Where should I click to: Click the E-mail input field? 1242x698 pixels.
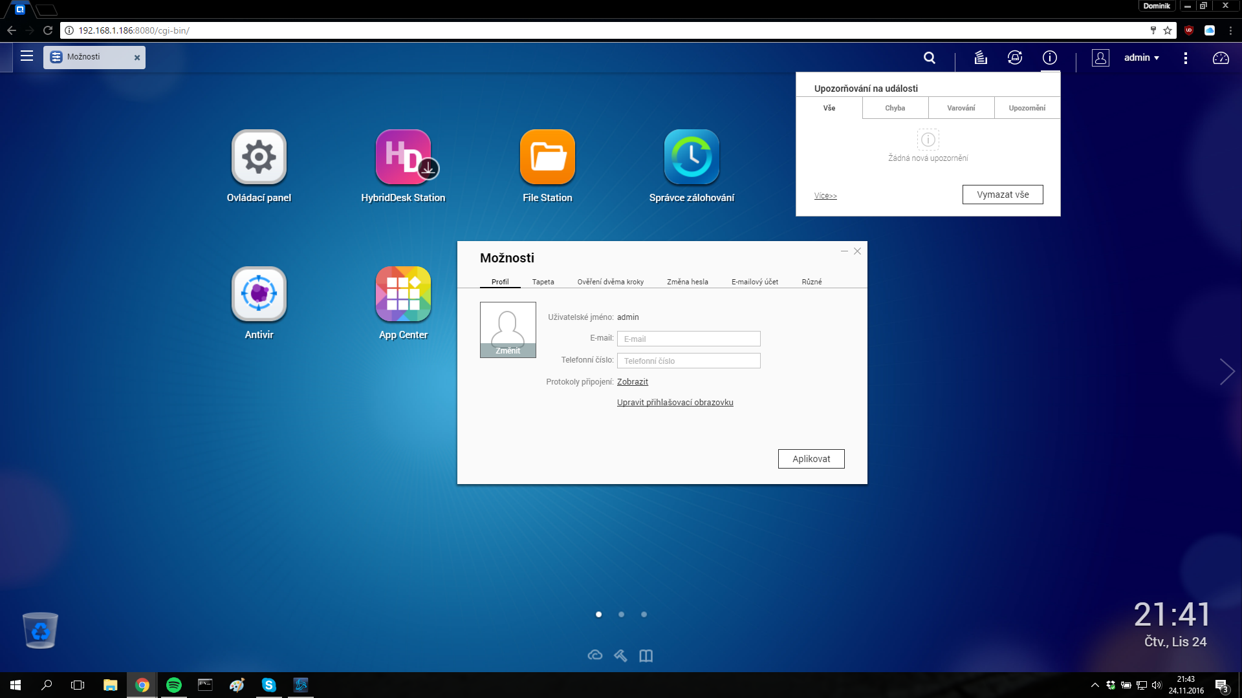point(688,339)
